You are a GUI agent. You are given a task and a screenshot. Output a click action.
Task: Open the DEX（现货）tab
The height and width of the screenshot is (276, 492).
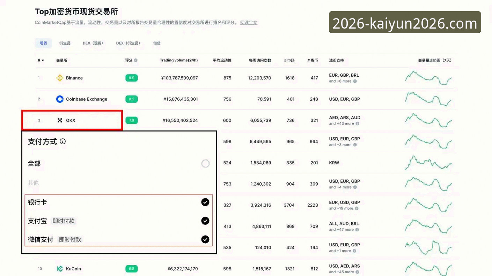click(x=93, y=43)
